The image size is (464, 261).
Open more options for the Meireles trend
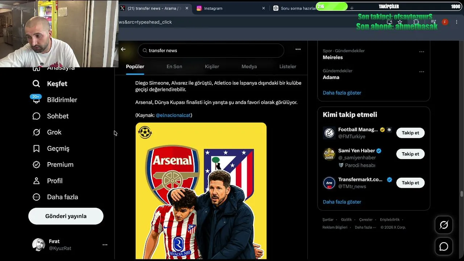(x=422, y=52)
